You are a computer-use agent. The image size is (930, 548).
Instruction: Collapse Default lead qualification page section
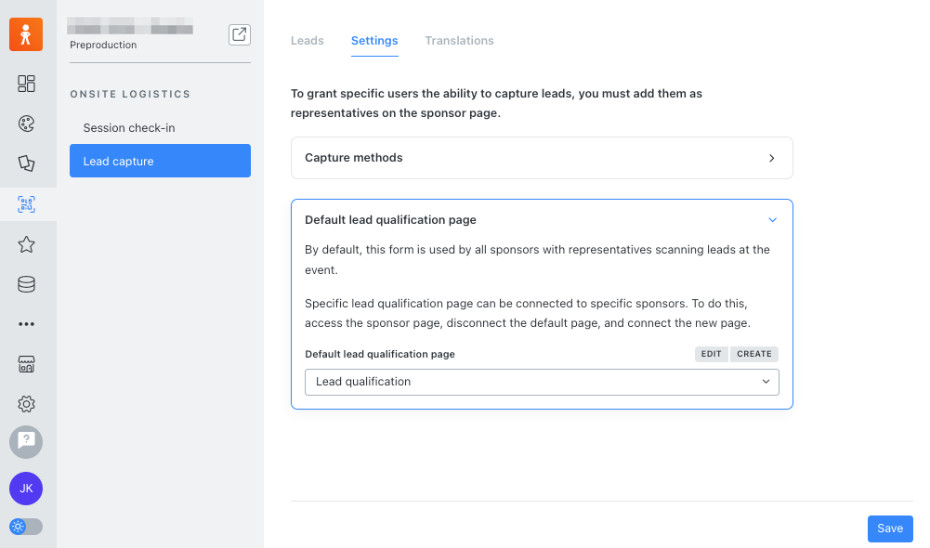tap(772, 220)
